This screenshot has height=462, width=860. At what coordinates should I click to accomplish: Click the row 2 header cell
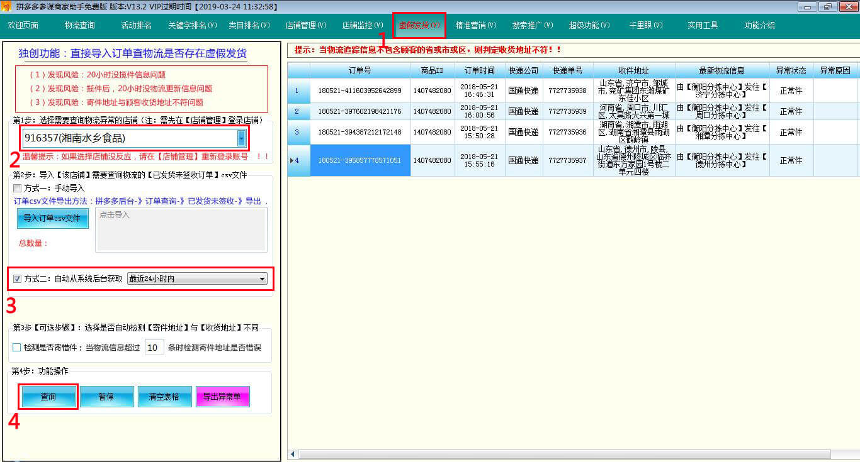tap(298, 111)
